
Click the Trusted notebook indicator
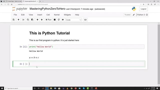[x=127, y=15]
